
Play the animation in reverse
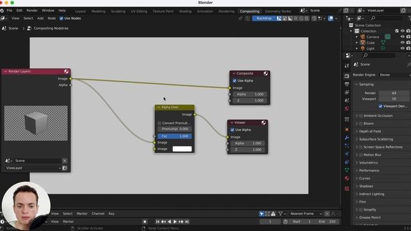(170, 221)
